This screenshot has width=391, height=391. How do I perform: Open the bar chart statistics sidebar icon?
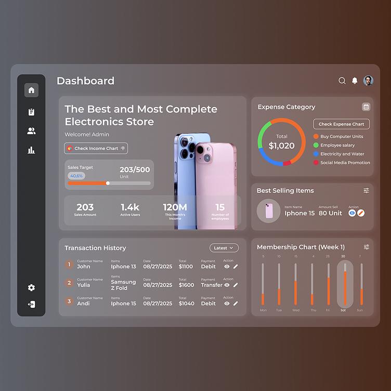tap(31, 150)
